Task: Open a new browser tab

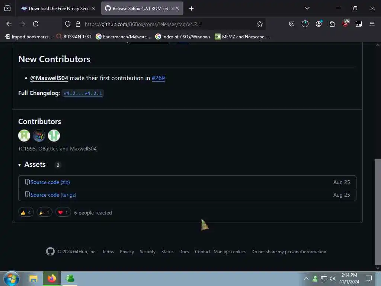Action: point(192,9)
